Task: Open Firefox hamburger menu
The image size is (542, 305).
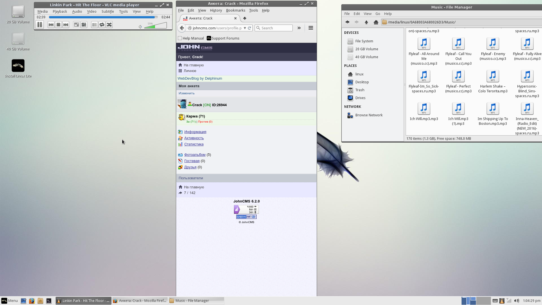Action: [x=311, y=28]
